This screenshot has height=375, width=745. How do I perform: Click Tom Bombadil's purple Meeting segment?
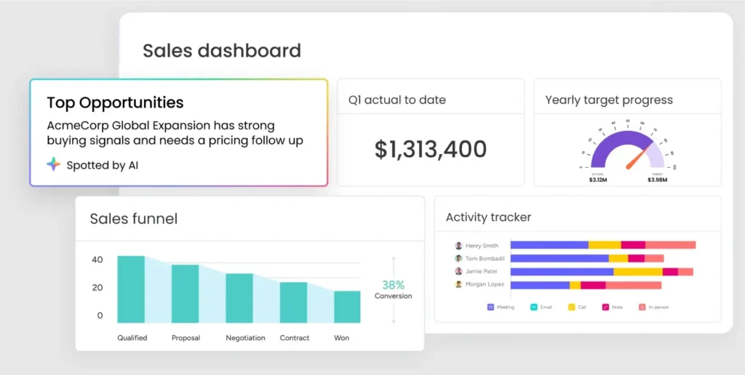pyautogui.click(x=559, y=258)
